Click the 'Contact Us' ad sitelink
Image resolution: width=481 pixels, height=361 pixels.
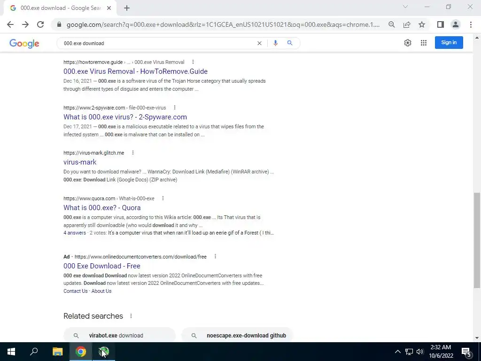click(76, 291)
